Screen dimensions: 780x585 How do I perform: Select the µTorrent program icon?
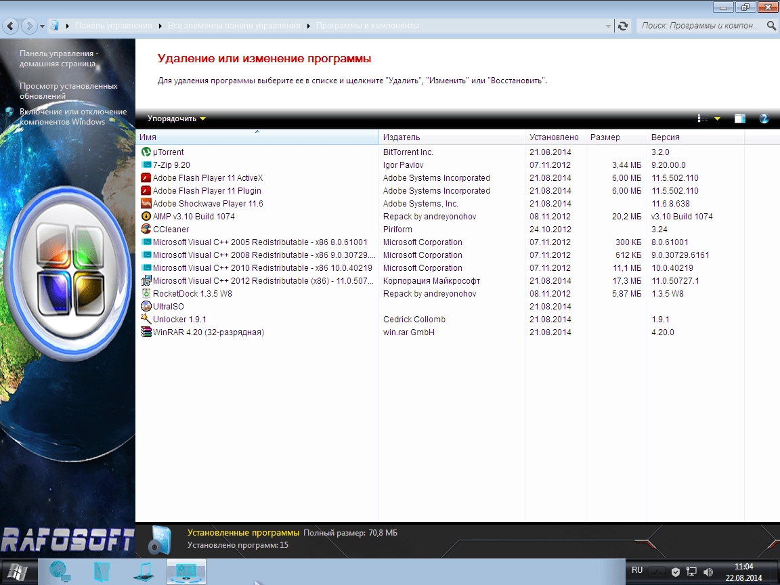146,152
